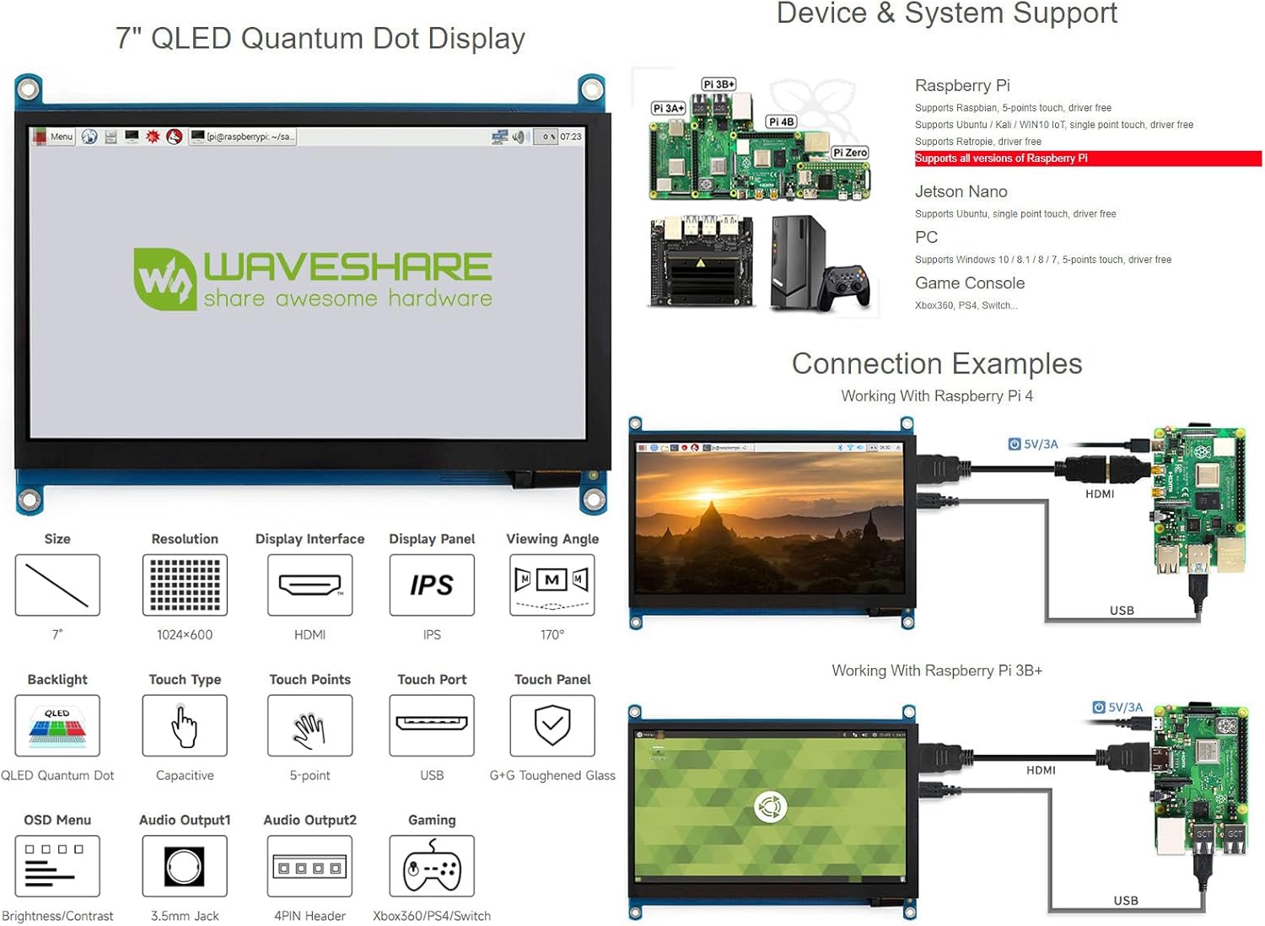Click the 'Raspberry Pi' heading in Device Support
Viewport: 1265px width, 926px height.
[x=962, y=85]
